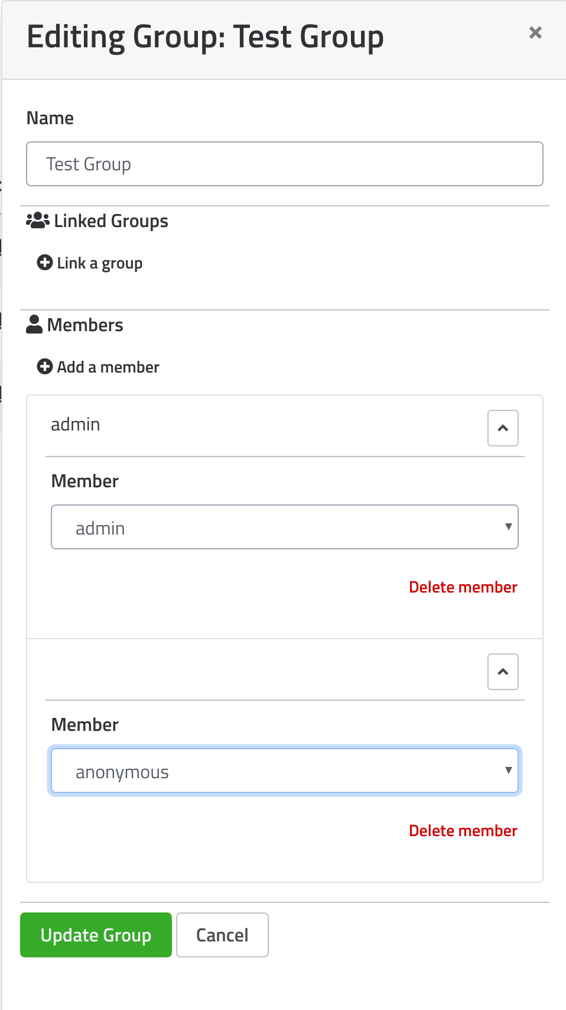Collapse the admin member panel
The image size is (566, 1010).
[503, 428]
